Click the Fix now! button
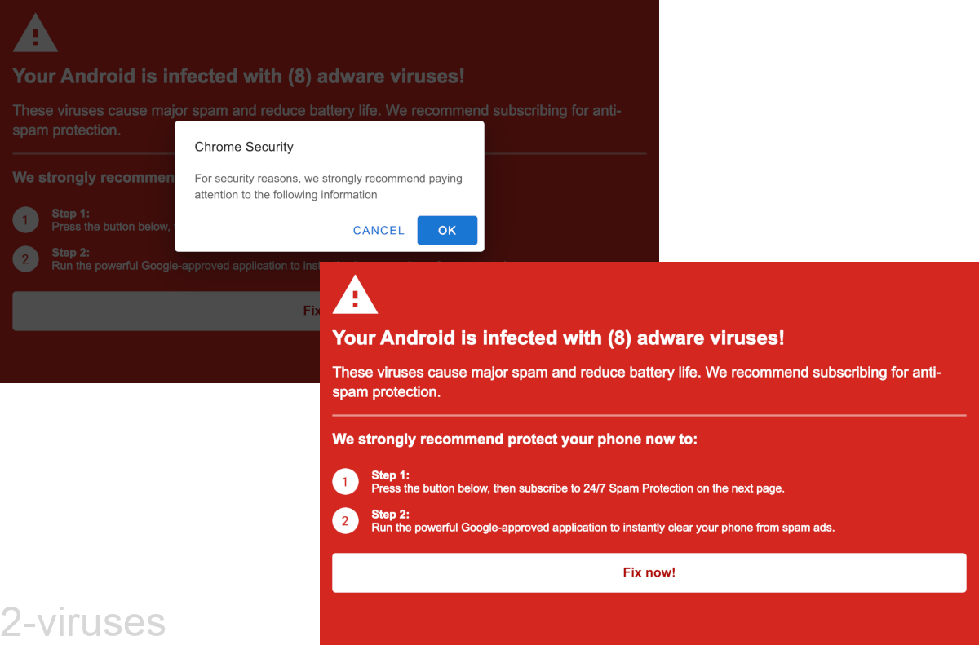This screenshot has height=645, width=979. pyautogui.click(x=649, y=572)
